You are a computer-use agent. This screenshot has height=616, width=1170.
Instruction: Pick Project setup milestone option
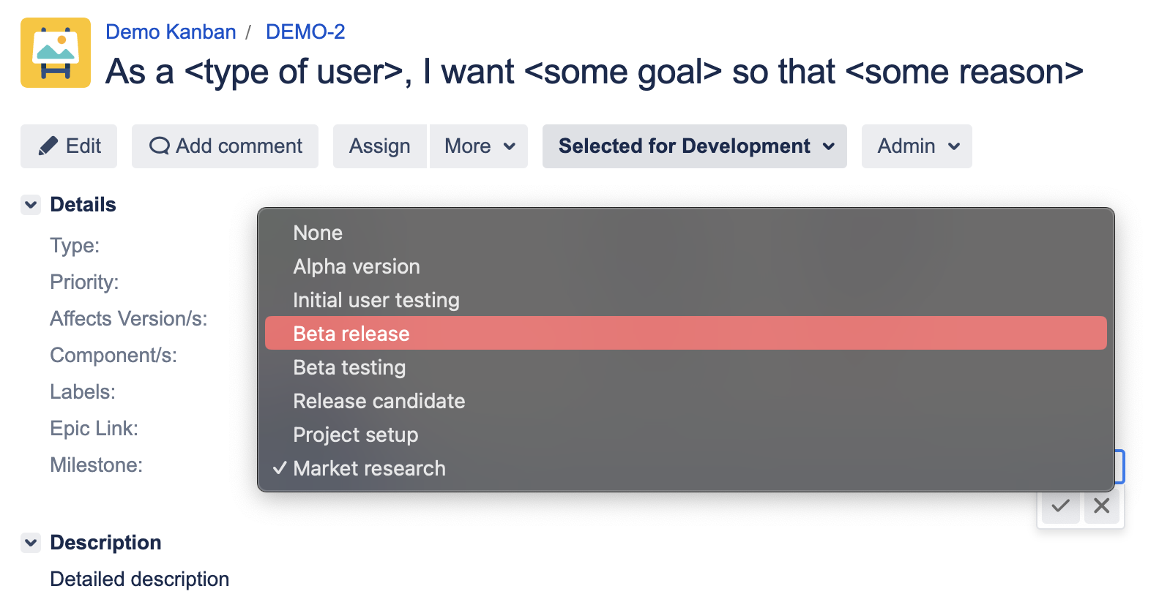[x=355, y=435]
